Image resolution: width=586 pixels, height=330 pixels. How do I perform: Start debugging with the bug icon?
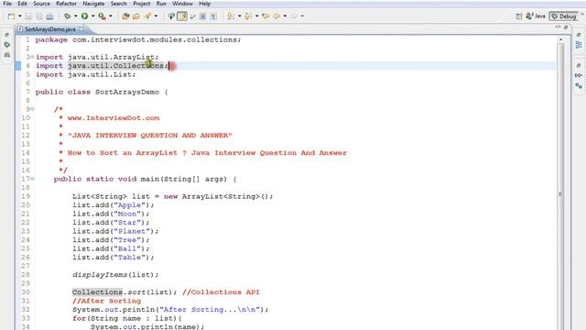(67, 16)
